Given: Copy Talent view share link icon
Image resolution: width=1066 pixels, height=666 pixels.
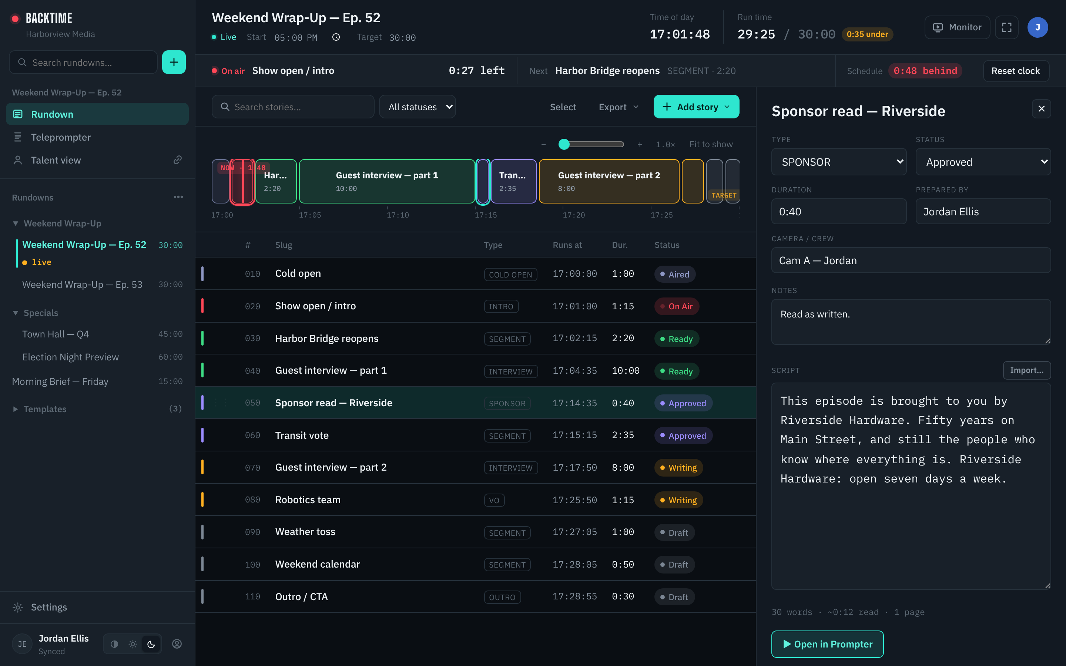Looking at the screenshot, I should coord(178,160).
